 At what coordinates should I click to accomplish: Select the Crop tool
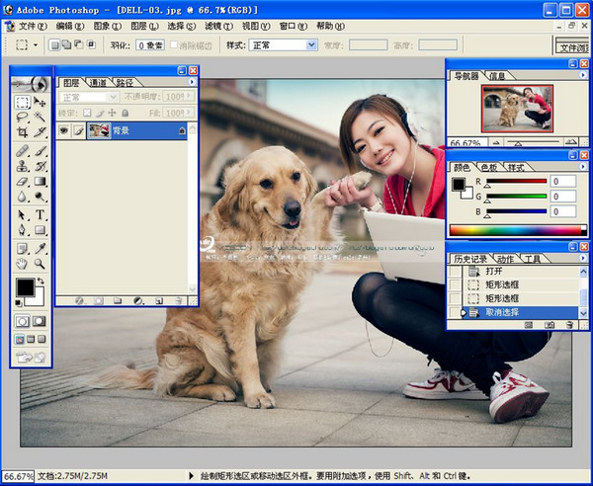(x=22, y=131)
